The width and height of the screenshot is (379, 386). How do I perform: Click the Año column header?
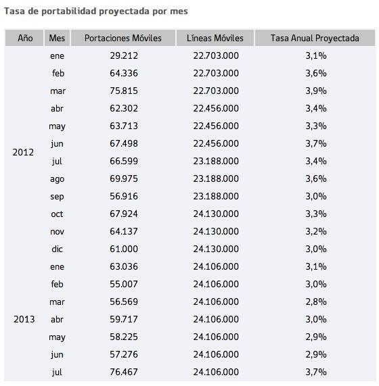tap(24, 38)
